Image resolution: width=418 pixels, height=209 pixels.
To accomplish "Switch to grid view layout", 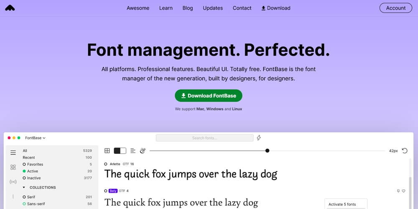I will tap(107, 150).
